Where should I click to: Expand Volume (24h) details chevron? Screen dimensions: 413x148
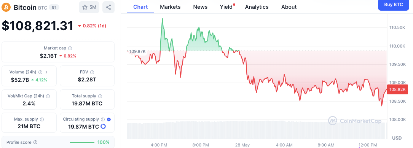click(x=46, y=72)
